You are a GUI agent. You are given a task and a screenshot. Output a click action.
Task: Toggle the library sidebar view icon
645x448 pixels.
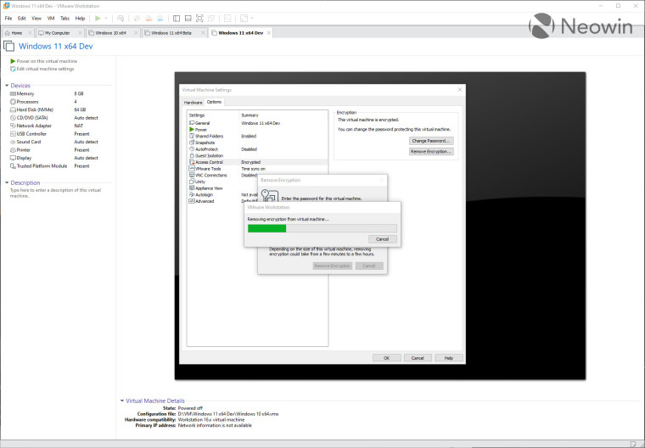(x=177, y=18)
